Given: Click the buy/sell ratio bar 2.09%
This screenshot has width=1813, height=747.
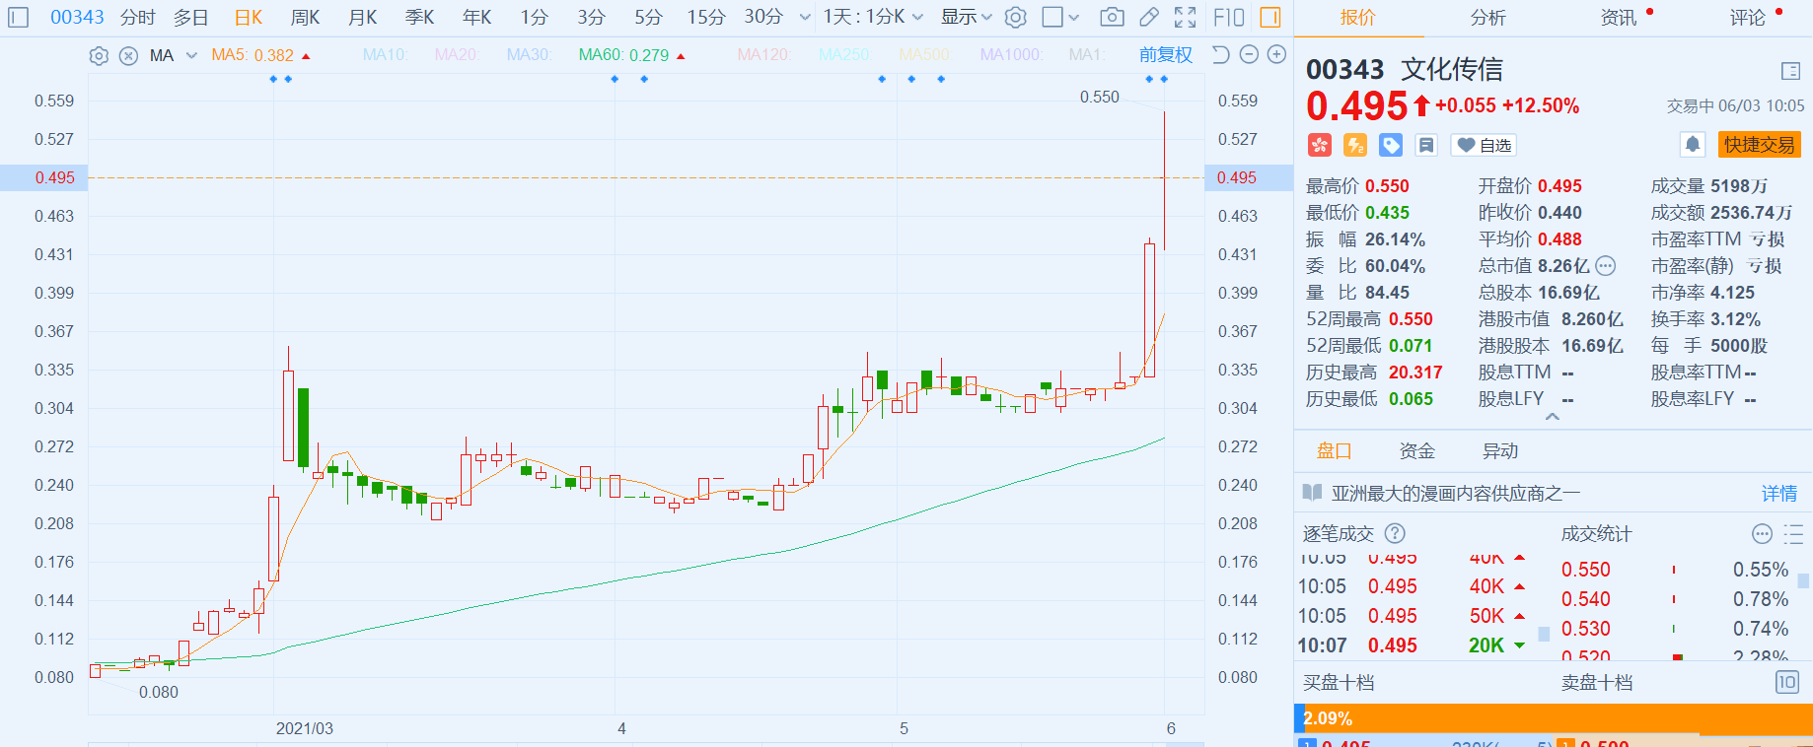Looking at the screenshot, I should pos(1554,718).
